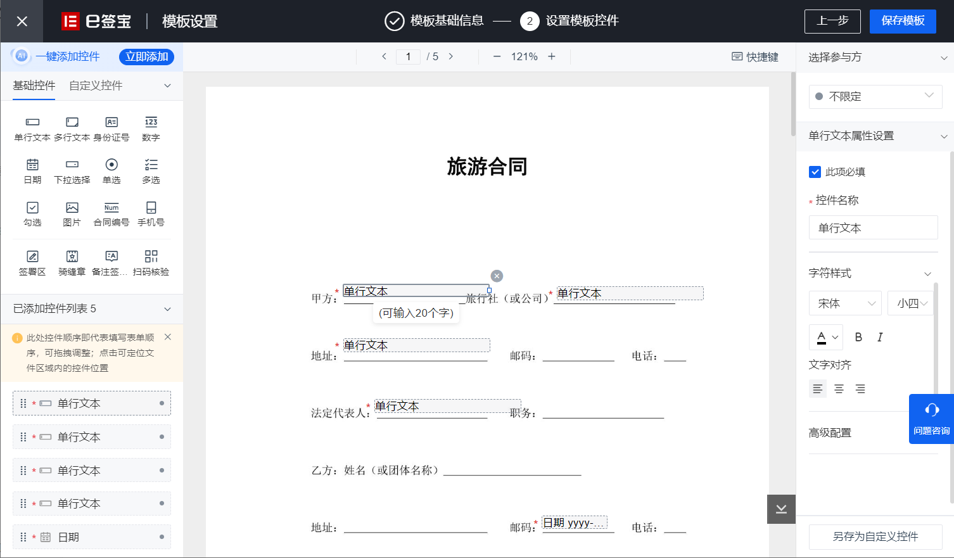Click the 上一步 button
The height and width of the screenshot is (558, 954).
coord(832,21)
